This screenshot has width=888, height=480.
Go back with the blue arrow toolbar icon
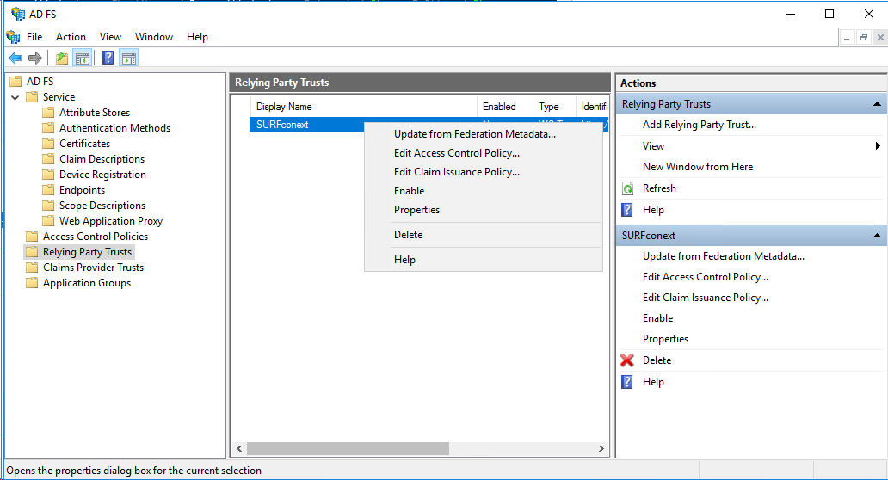point(15,58)
